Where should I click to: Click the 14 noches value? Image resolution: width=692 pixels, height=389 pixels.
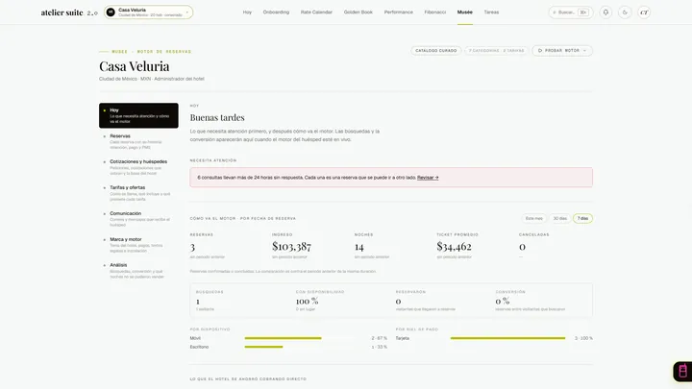[359, 247]
